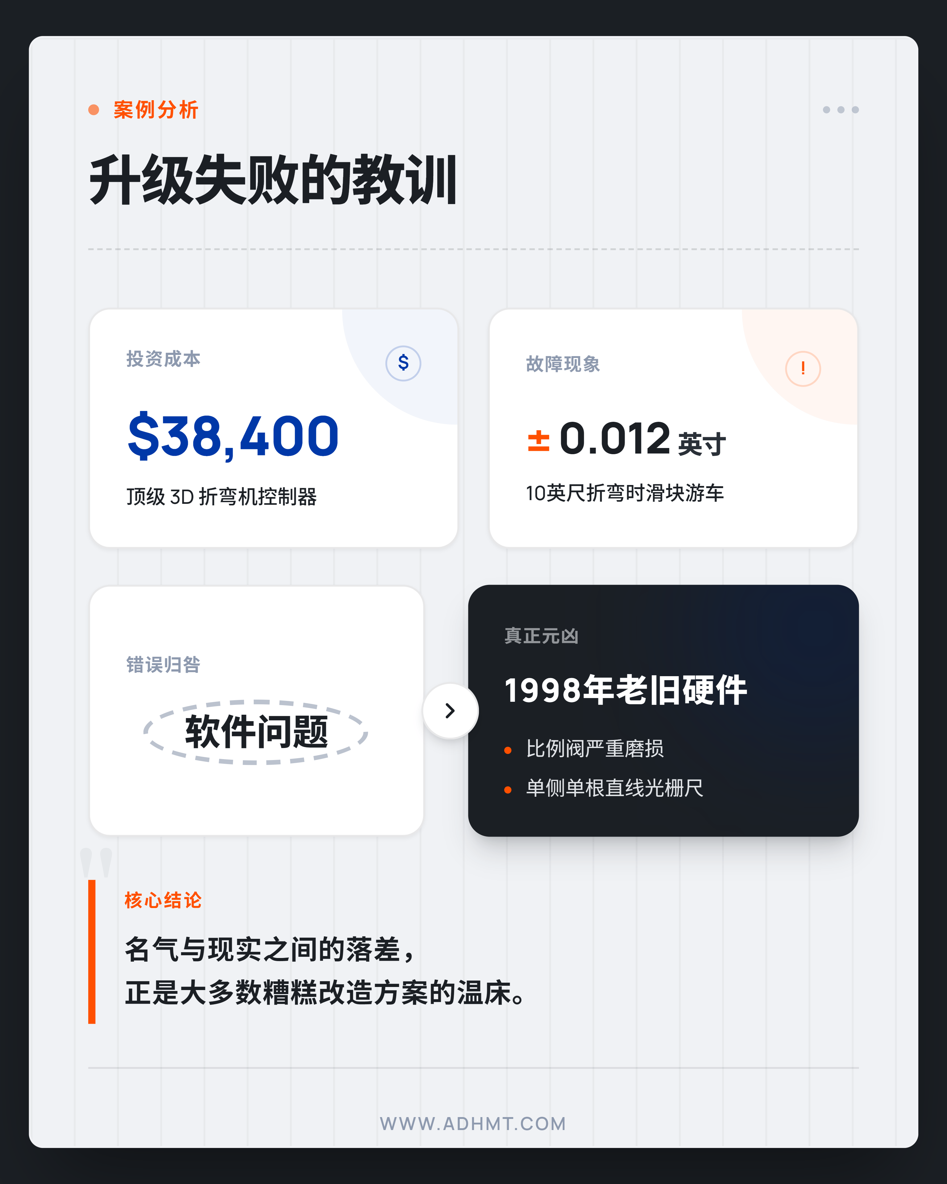Click the 升级失败的教训 title
The height and width of the screenshot is (1184, 947).
coord(273,180)
